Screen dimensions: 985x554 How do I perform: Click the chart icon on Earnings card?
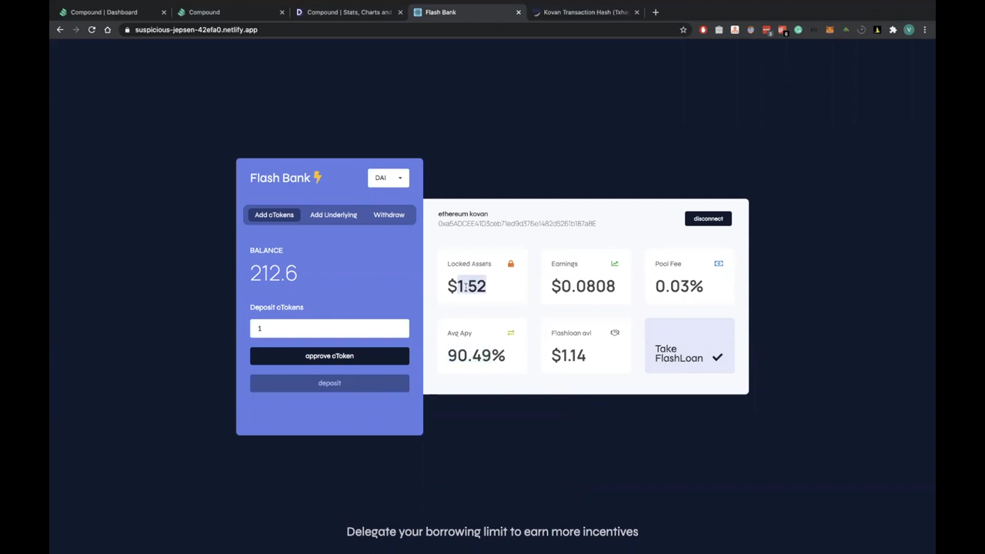(614, 264)
